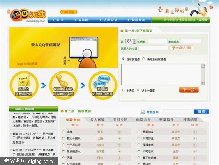Click the orange 下一步 button
The image size is (219, 165).
coord(189,90)
